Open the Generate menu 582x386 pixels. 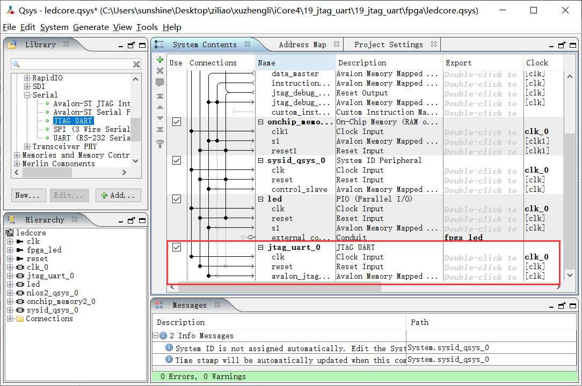pos(91,27)
